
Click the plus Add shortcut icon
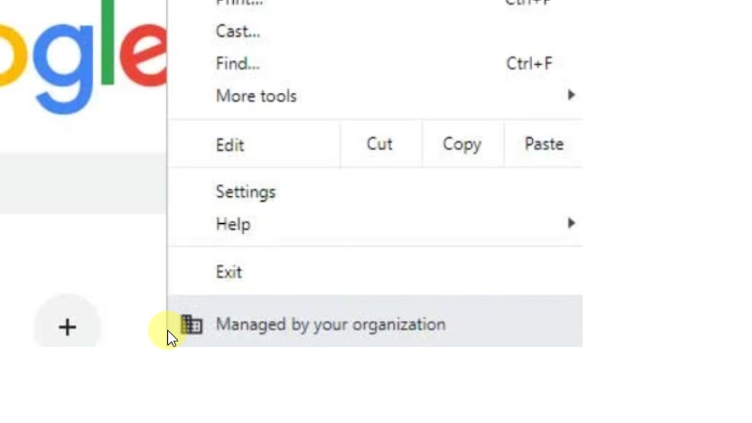tap(67, 327)
